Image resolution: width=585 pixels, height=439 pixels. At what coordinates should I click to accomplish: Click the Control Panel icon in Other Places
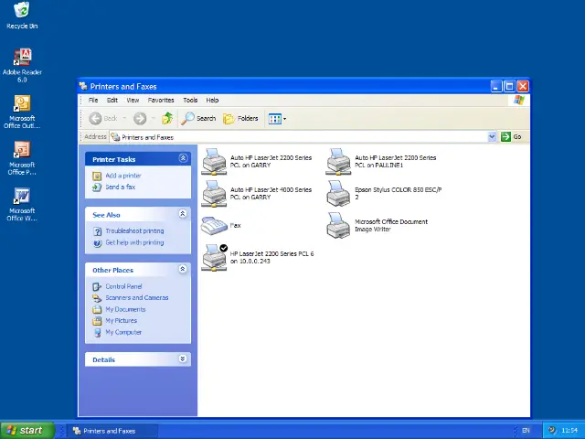(x=97, y=286)
